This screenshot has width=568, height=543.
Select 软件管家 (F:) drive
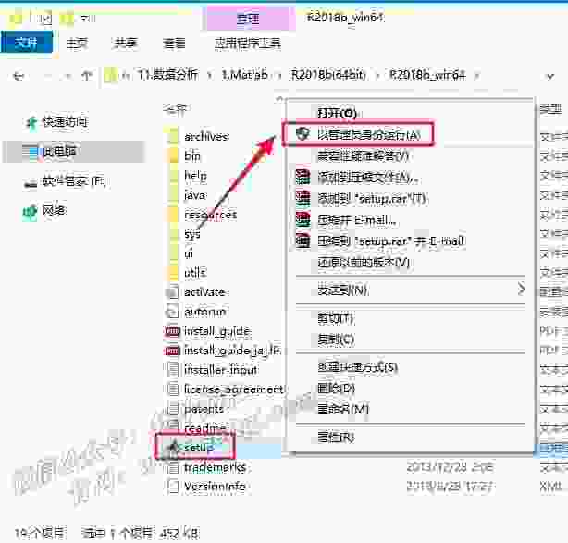(74, 180)
